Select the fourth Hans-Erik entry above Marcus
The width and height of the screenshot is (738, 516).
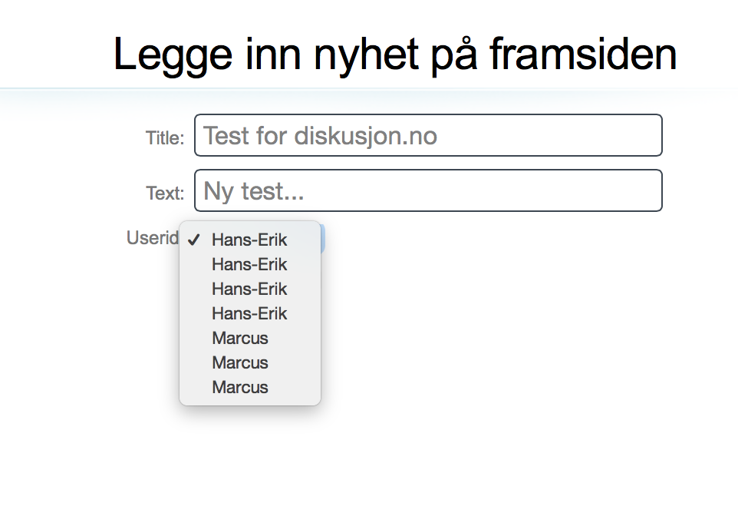click(250, 313)
